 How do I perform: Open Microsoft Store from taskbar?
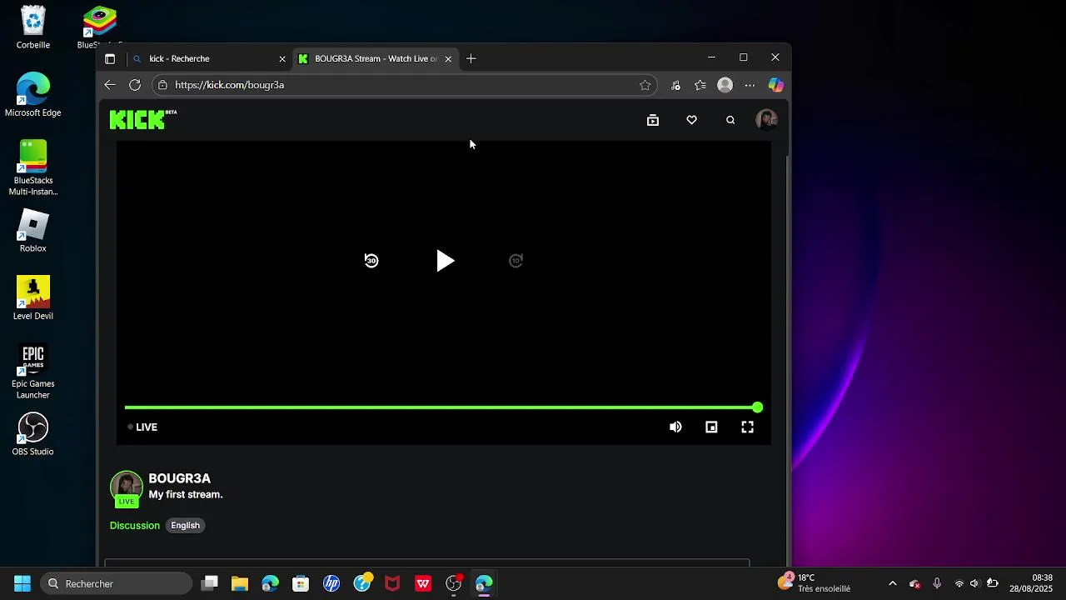click(301, 583)
